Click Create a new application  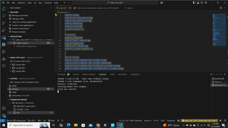pyautogui.click(x=22, y=25)
